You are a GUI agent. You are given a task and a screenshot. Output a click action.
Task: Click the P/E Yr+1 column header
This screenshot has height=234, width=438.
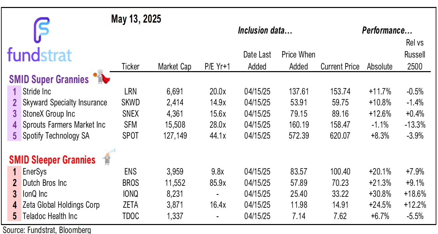[217, 66]
